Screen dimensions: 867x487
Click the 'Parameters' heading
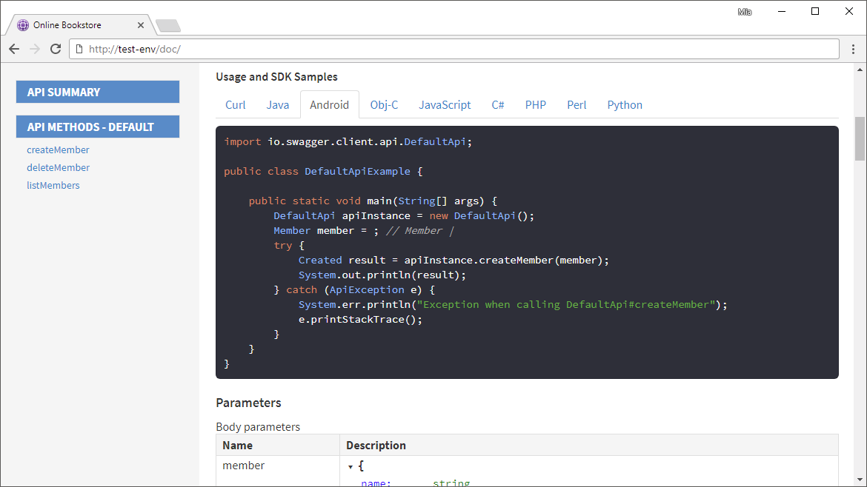pos(248,403)
